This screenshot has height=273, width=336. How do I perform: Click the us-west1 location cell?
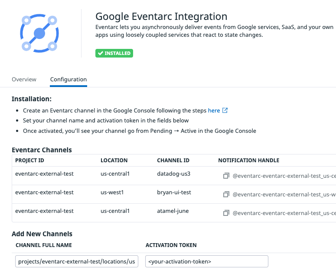[112, 193]
